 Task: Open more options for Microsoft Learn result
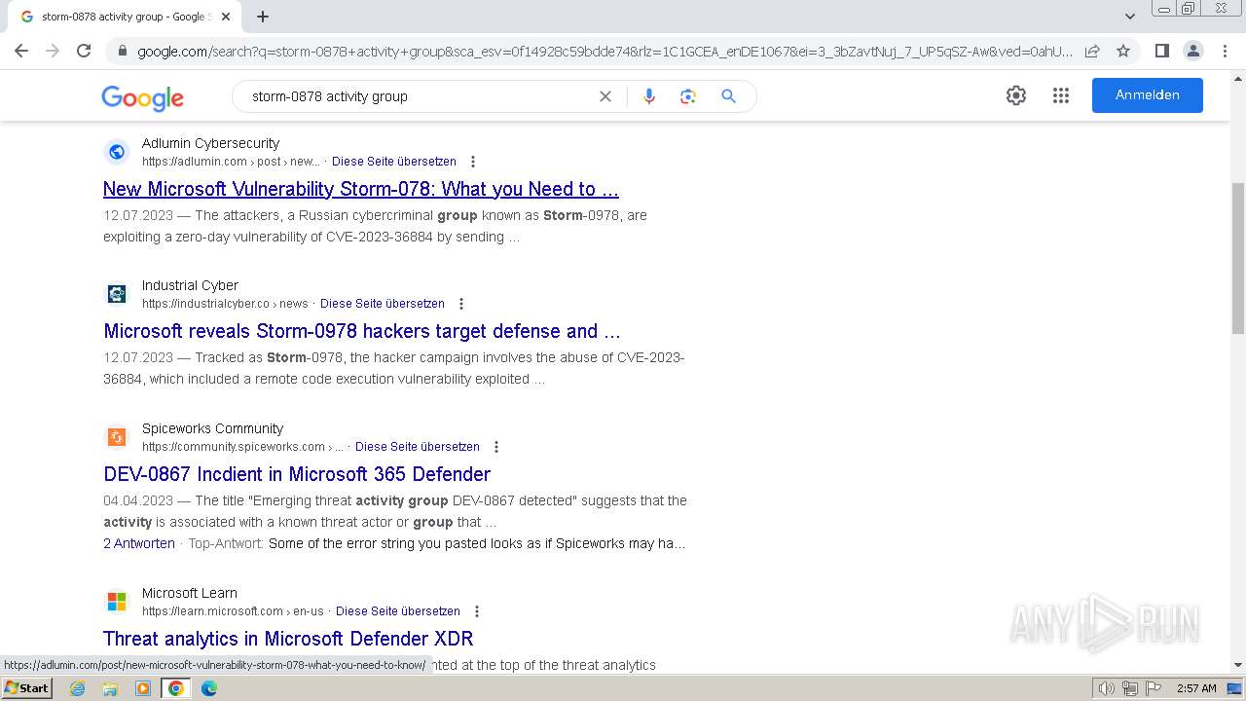click(x=477, y=611)
